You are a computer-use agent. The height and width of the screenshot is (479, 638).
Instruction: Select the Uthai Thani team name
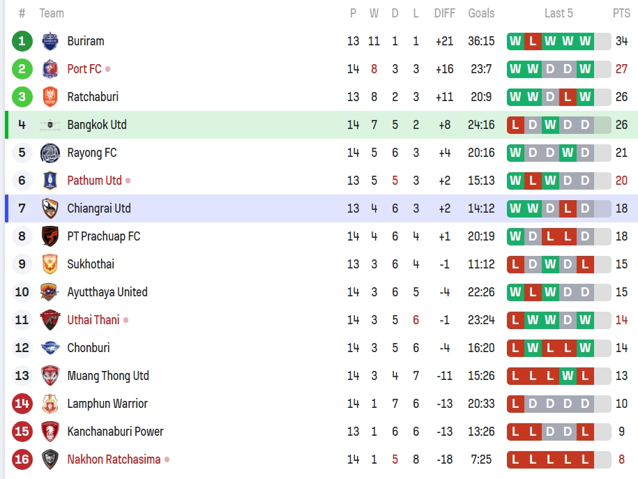tap(93, 320)
